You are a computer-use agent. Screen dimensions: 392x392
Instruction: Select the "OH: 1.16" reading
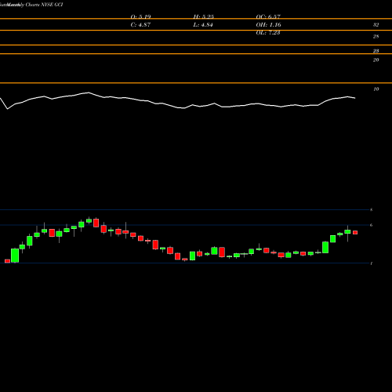(268, 25)
